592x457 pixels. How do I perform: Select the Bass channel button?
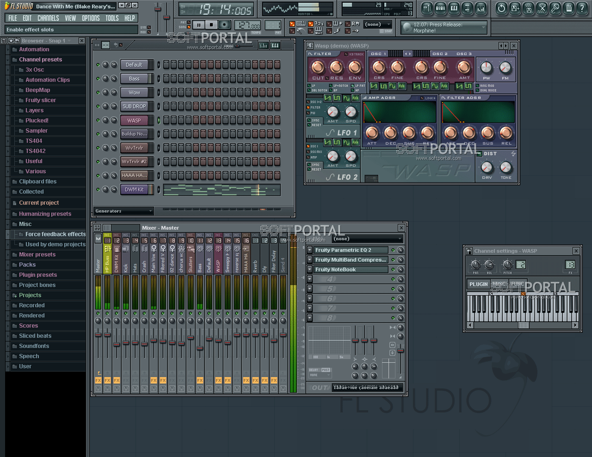[134, 79]
